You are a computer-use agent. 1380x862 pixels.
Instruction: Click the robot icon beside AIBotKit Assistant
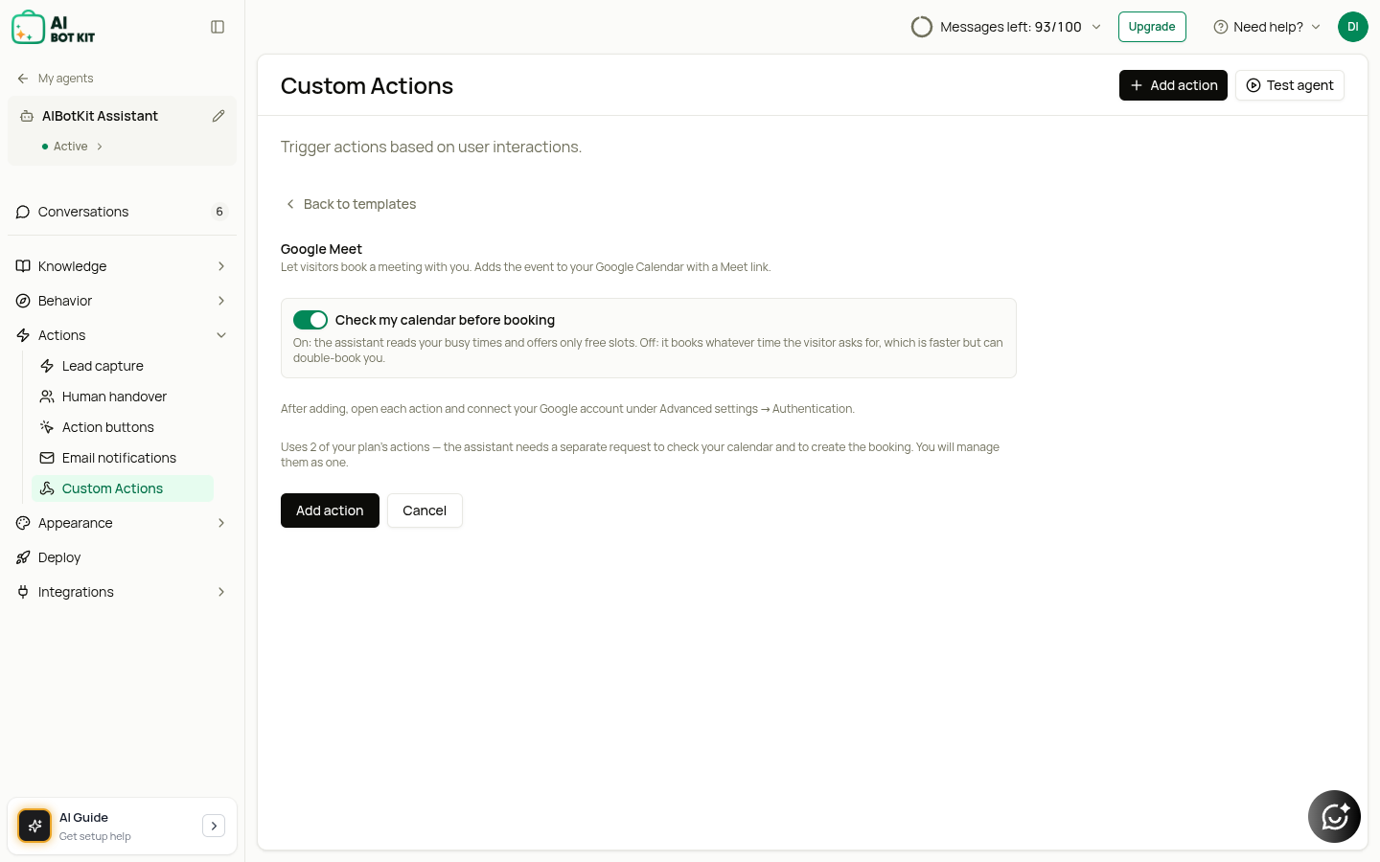coord(27,116)
